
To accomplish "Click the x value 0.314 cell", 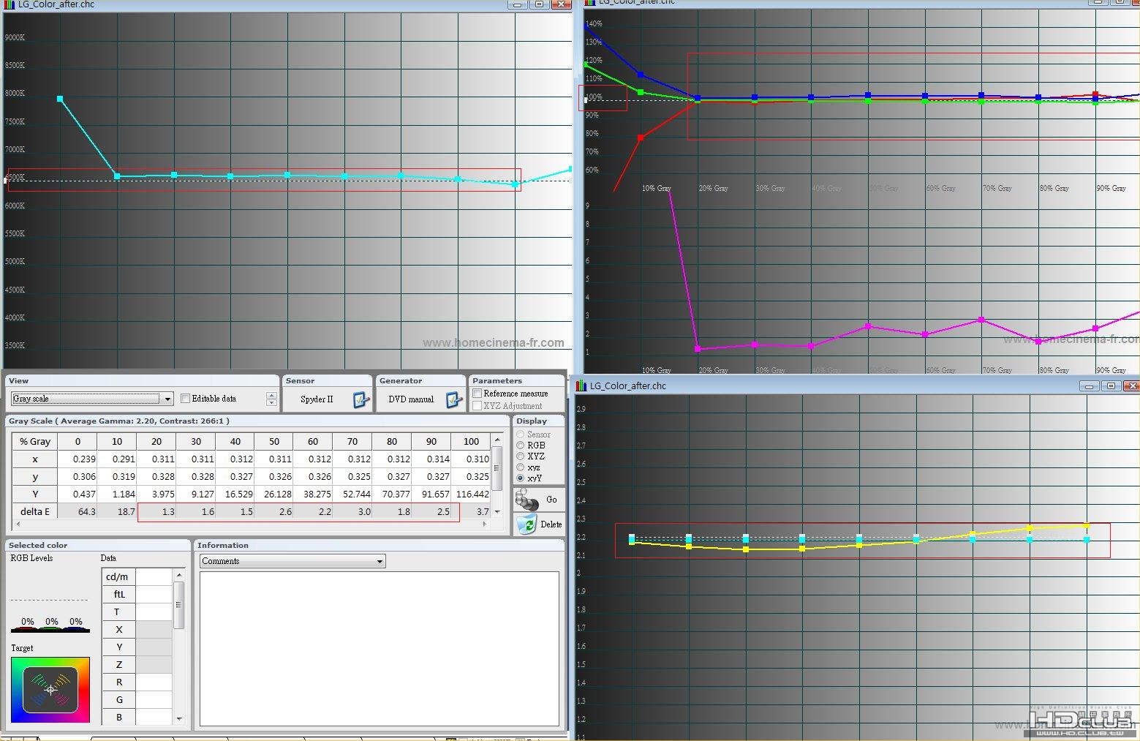I will click(432, 459).
